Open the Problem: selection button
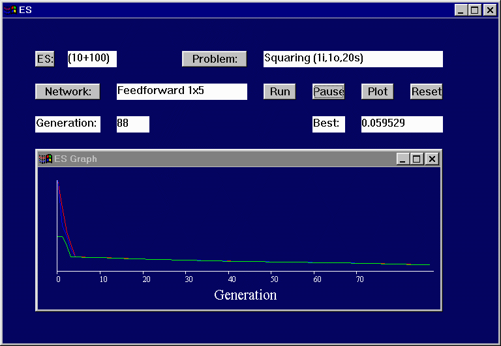 214,59
